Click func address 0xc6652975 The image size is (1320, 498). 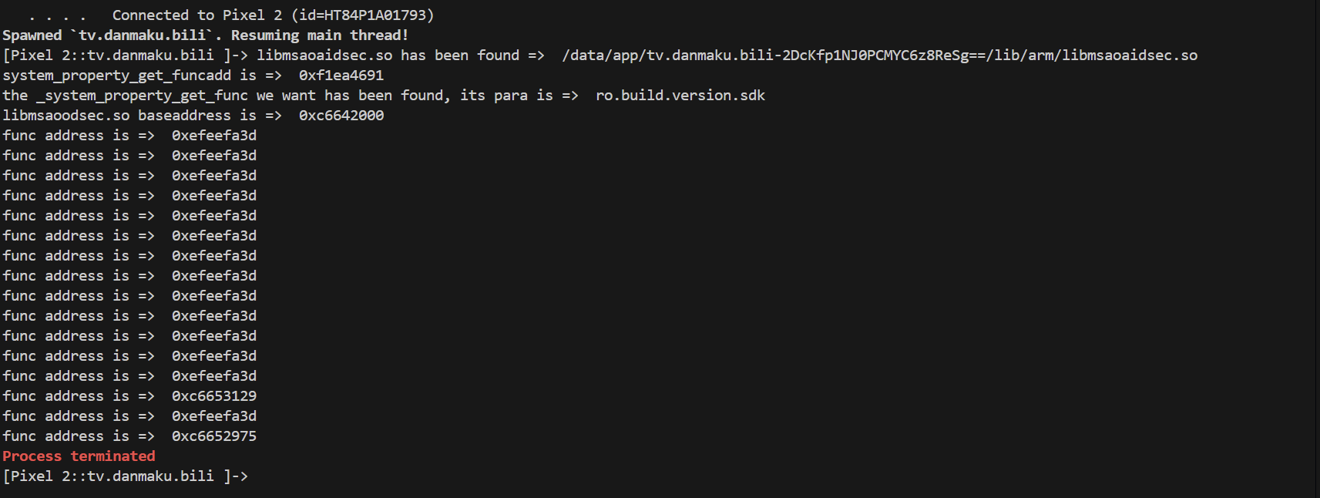tap(214, 436)
